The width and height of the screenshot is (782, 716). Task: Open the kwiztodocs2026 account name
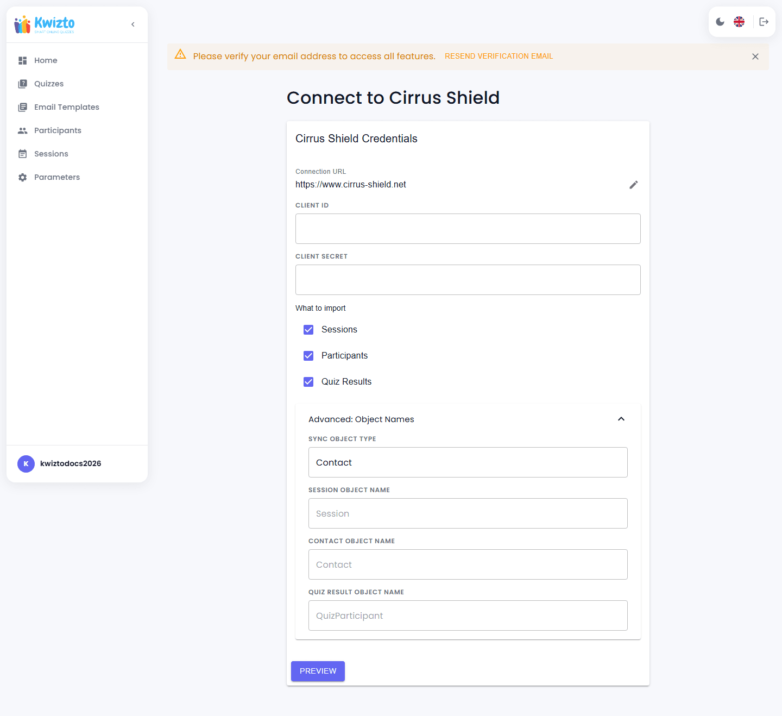tap(71, 463)
